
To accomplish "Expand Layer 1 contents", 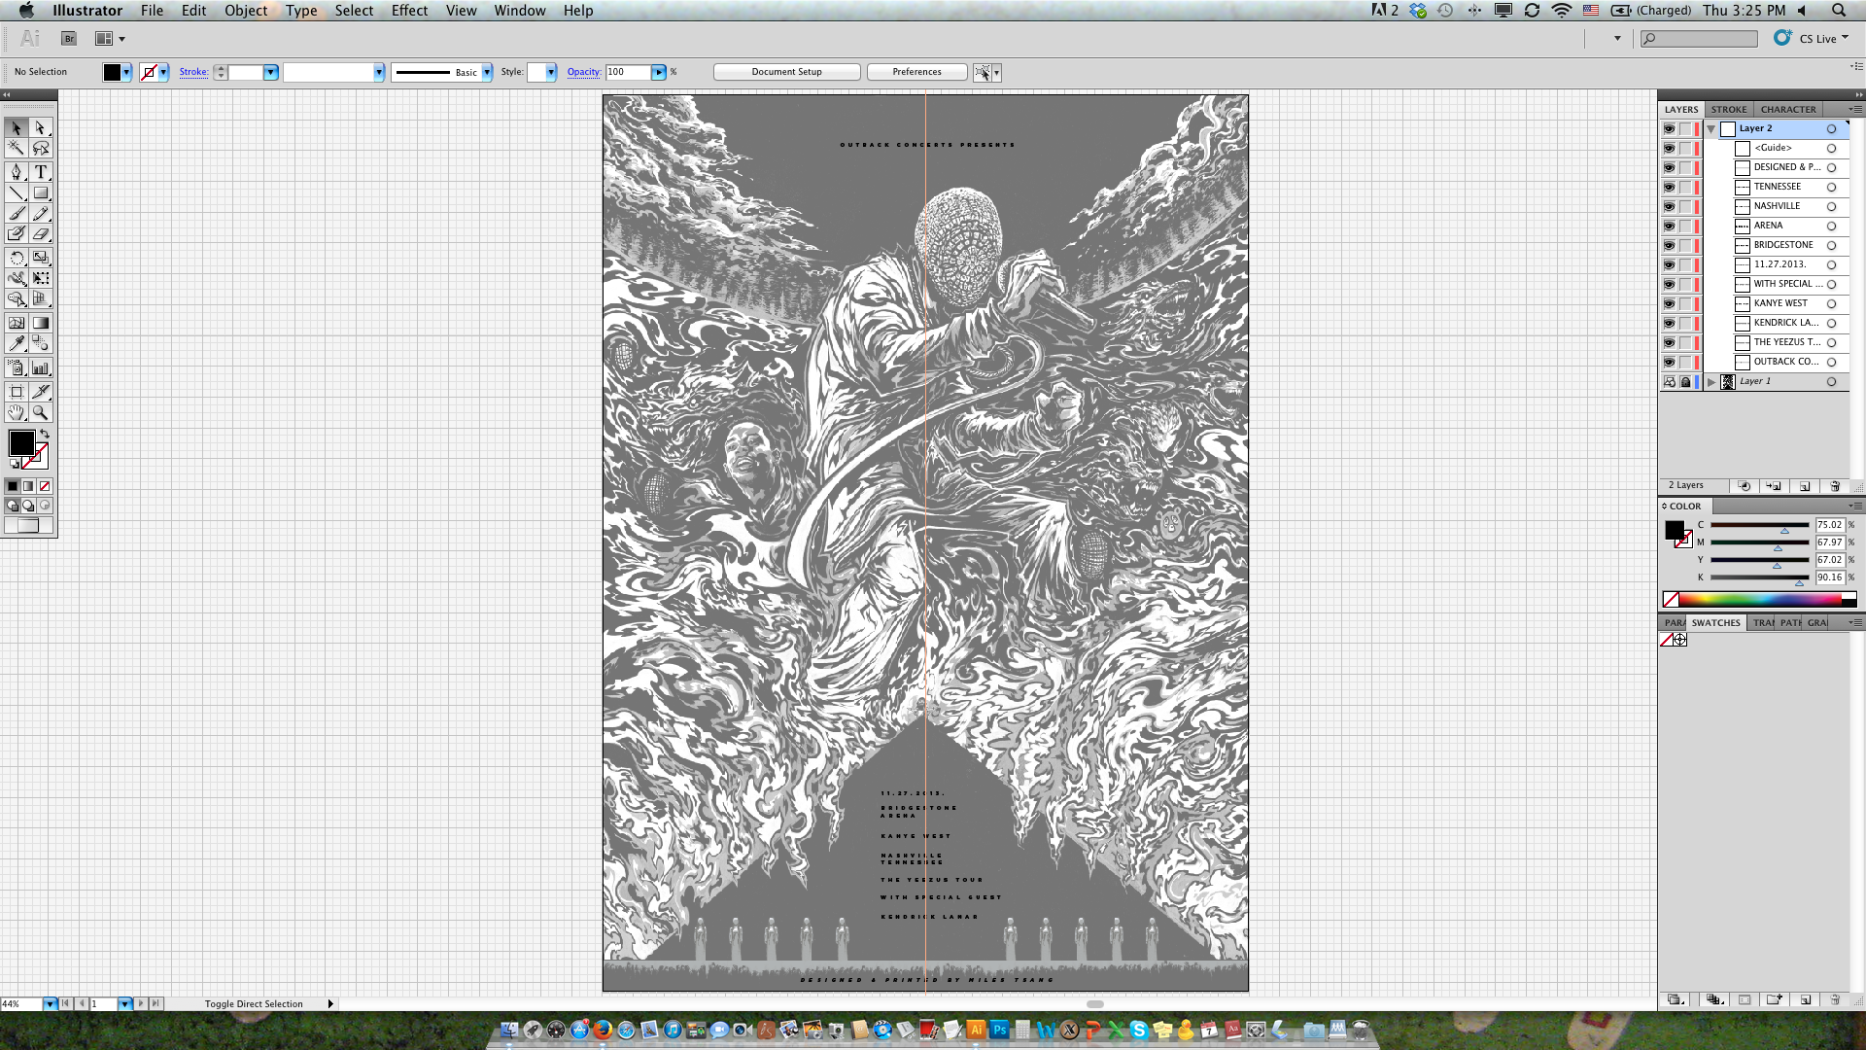I will (x=1711, y=382).
